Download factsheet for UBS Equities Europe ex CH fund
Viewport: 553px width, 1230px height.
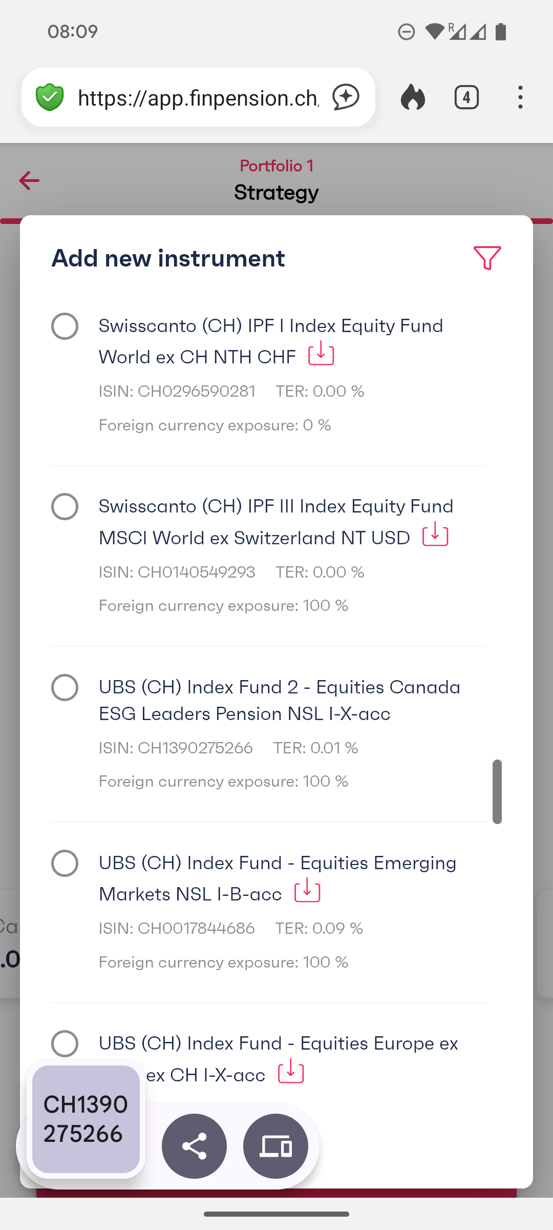pyautogui.click(x=291, y=1071)
